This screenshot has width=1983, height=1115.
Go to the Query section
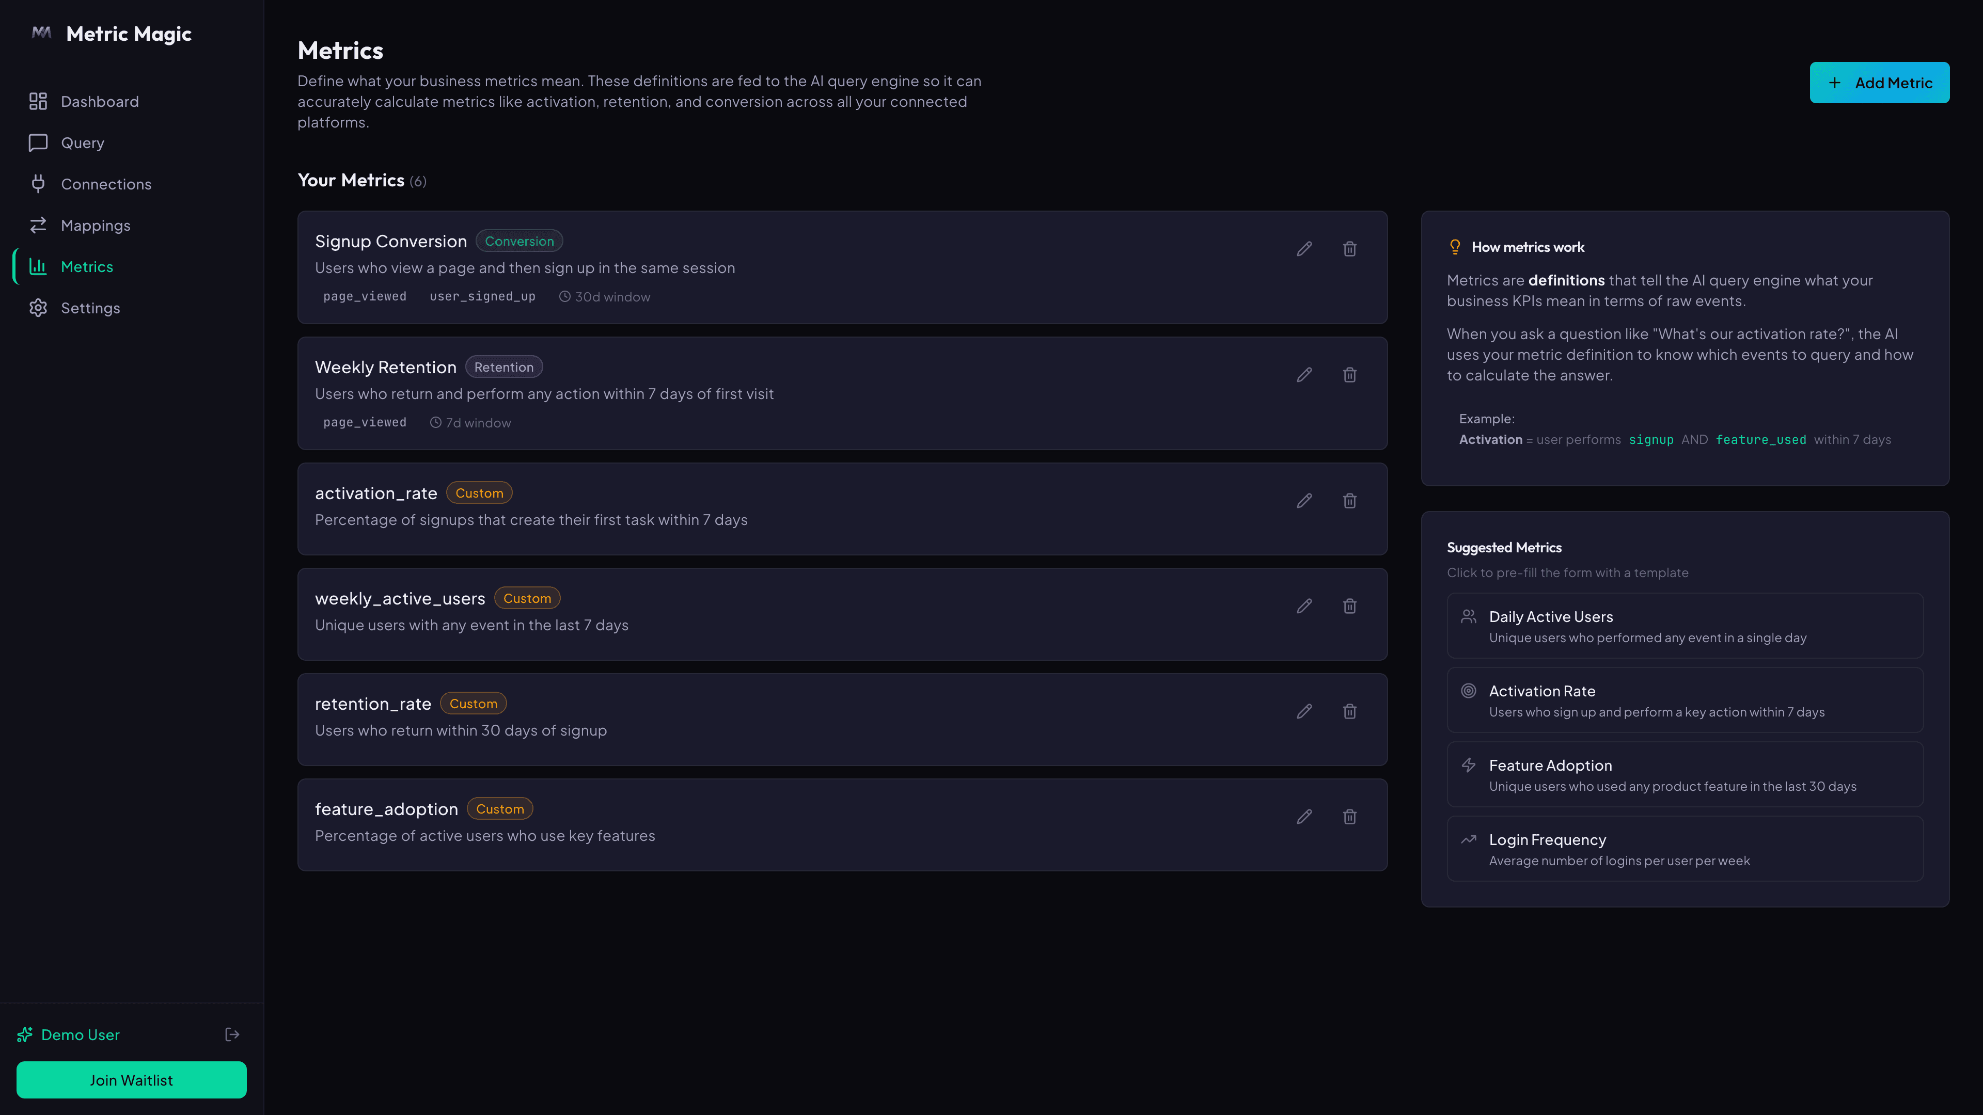click(83, 143)
